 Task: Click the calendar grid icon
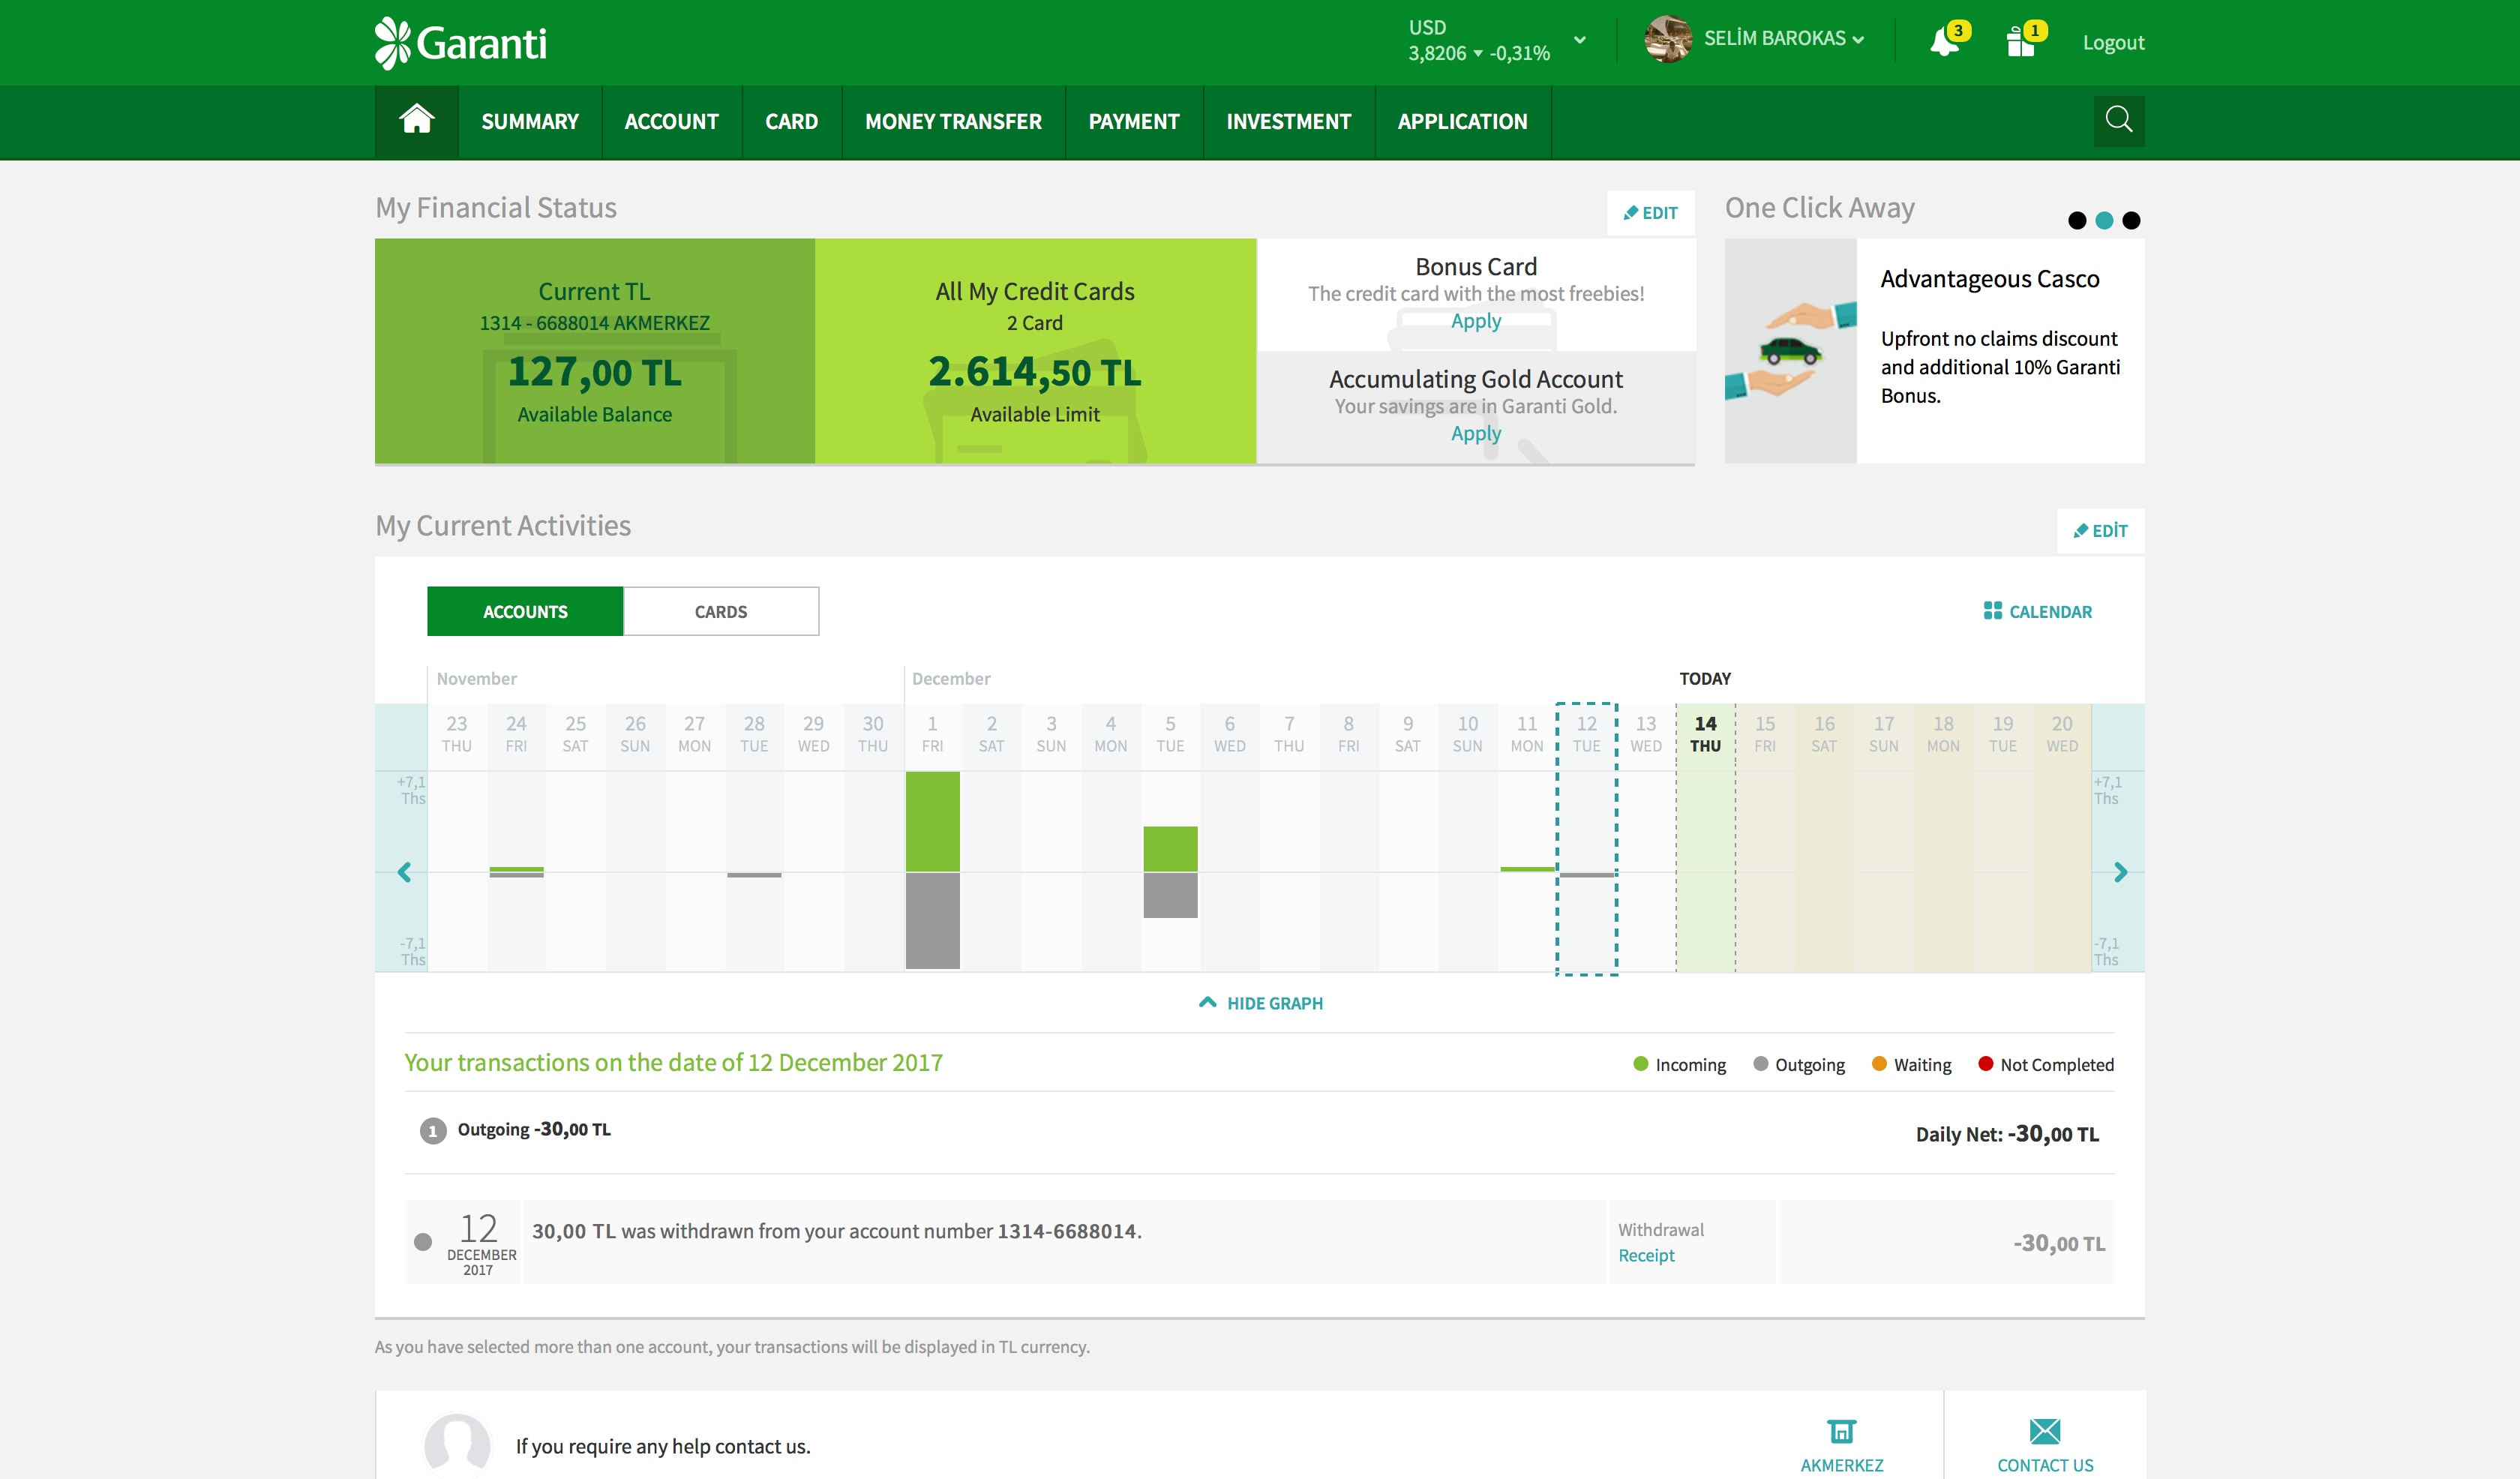(1992, 610)
